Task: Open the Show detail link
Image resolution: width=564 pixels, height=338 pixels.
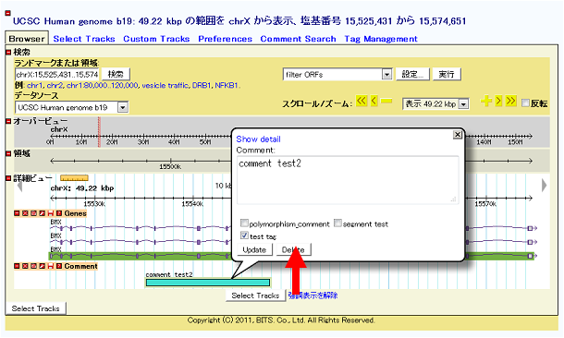Action: (x=258, y=139)
